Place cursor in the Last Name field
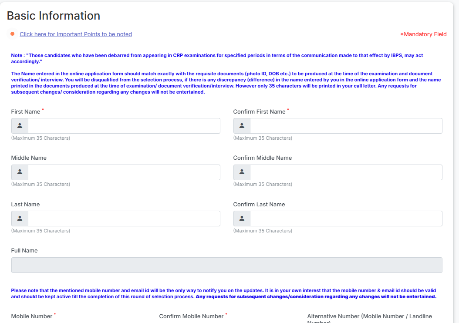Viewport: 459px width, 323px height. tap(124, 219)
